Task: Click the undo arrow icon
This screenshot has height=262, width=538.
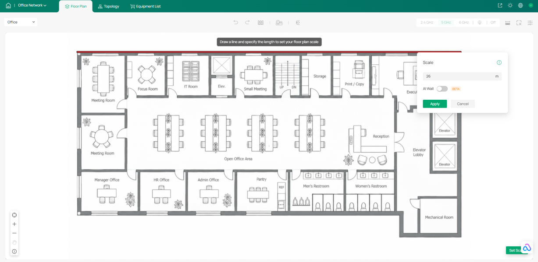Action: pyautogui.click(x=235, y=22)
